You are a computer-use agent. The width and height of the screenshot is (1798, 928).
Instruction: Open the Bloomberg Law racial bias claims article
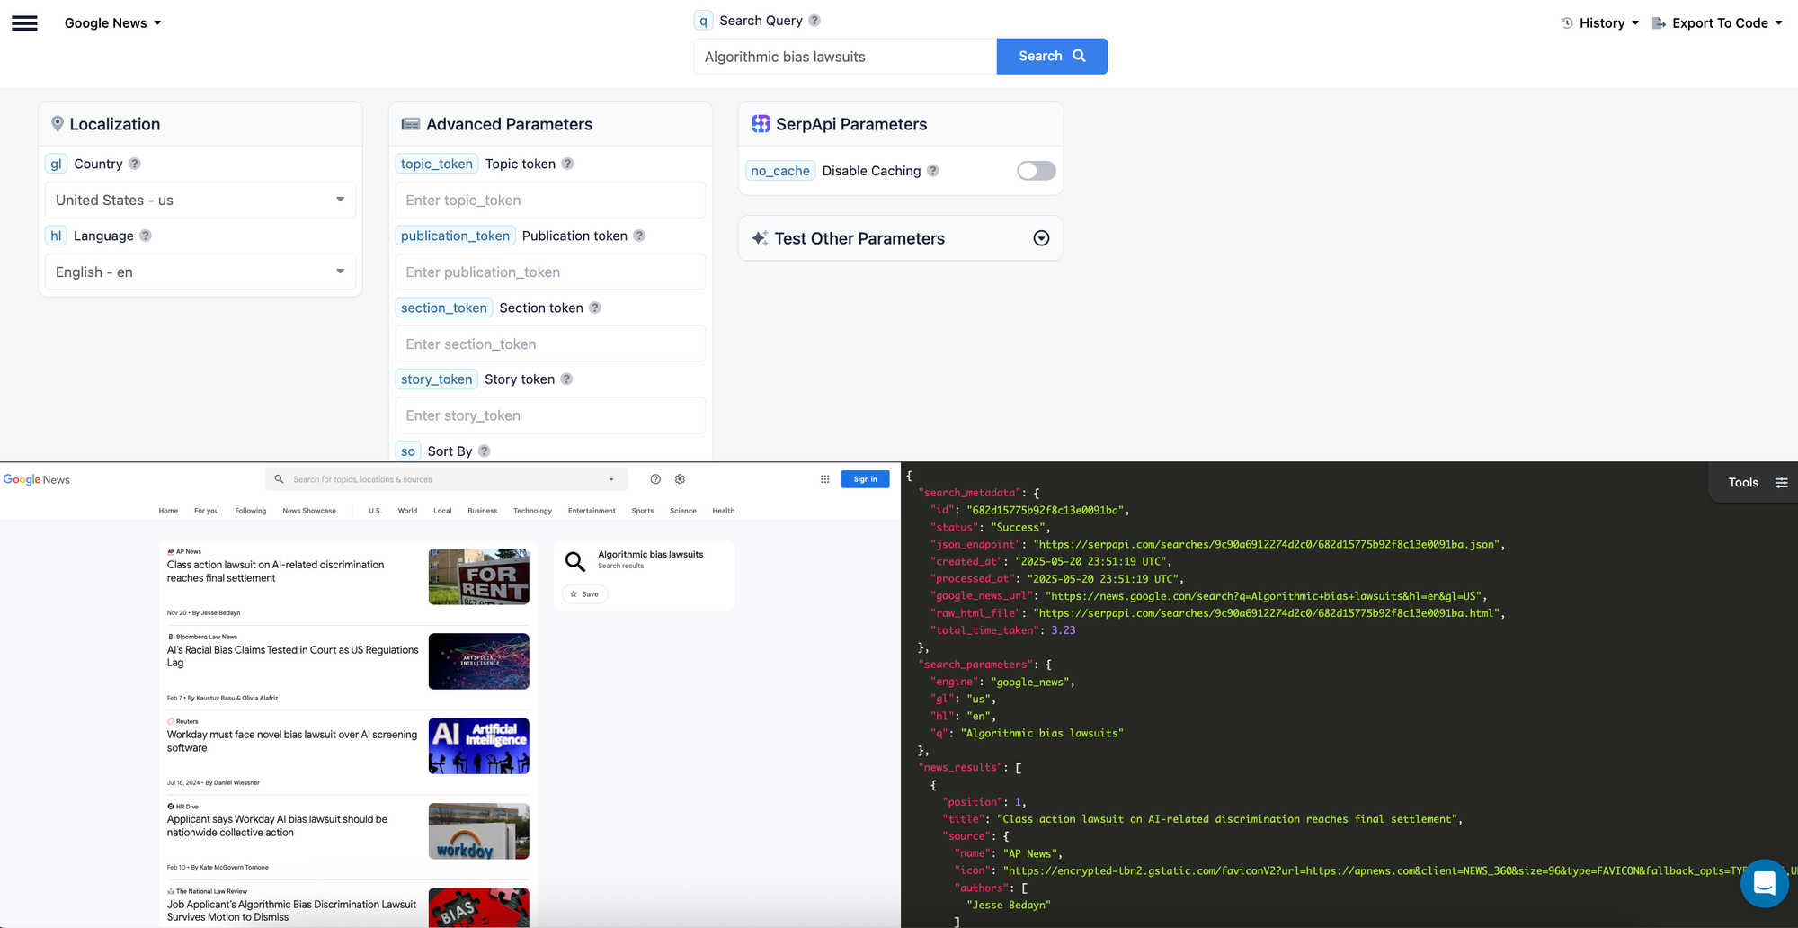[x=292, y=656]
